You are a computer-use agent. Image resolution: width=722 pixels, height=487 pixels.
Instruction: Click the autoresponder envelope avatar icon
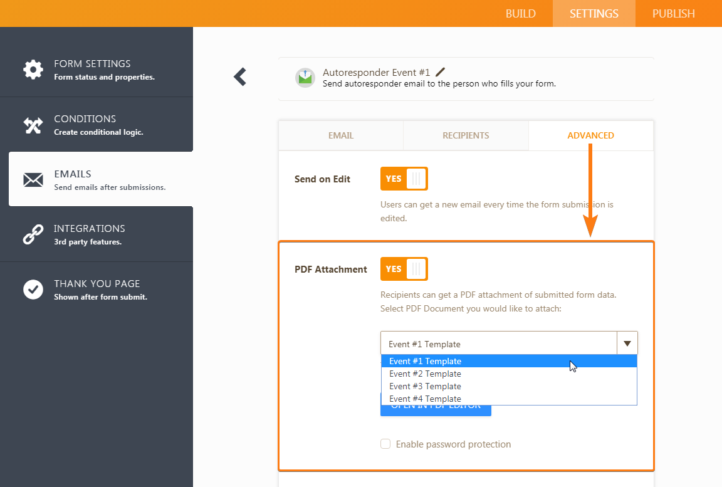click(305, 78)
